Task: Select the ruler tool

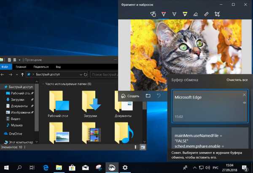Action: tap(206, 14)
